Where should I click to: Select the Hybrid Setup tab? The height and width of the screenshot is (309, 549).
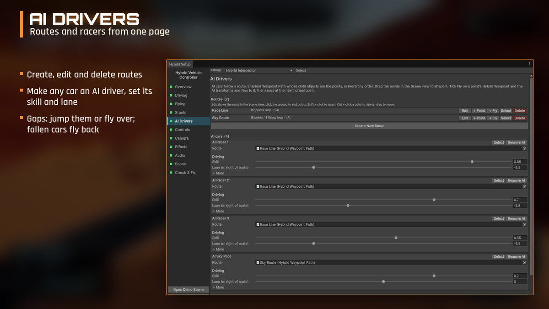180,64
